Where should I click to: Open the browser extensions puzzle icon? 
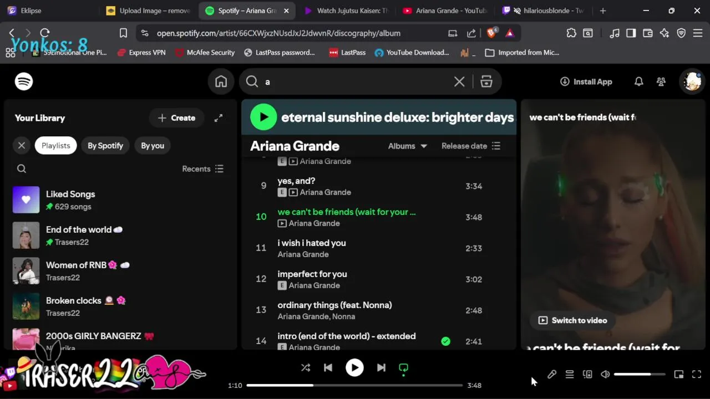[x=571, y=33]
